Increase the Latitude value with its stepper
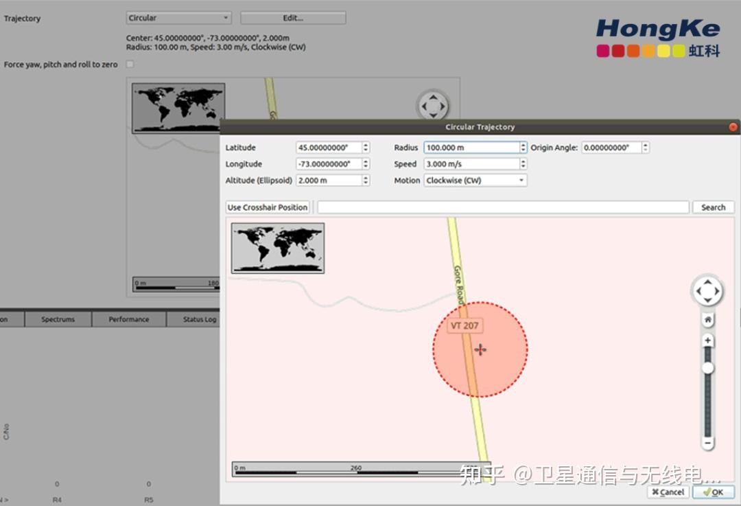The image size is (741, 506). tap(365, 144)
